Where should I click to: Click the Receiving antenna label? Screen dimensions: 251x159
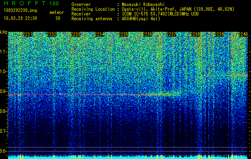(92, 19)
